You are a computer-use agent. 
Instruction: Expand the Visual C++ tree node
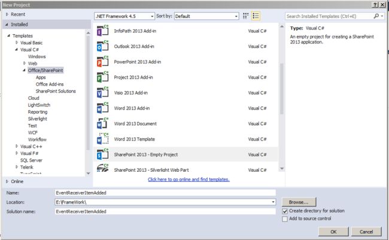17,146
